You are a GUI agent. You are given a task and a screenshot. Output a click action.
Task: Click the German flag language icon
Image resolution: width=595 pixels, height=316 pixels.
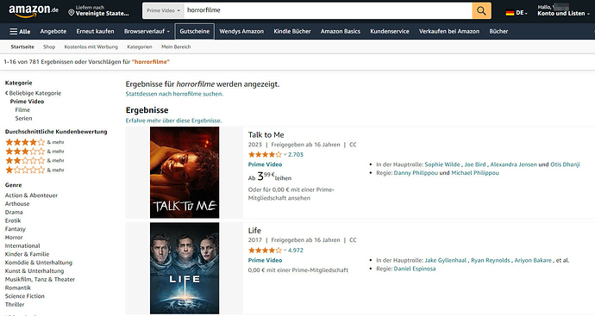click(510, 13)
